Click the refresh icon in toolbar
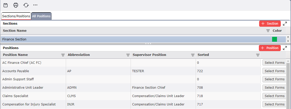Viewport: 291px width, 109px height. click(x=26, y=5)
